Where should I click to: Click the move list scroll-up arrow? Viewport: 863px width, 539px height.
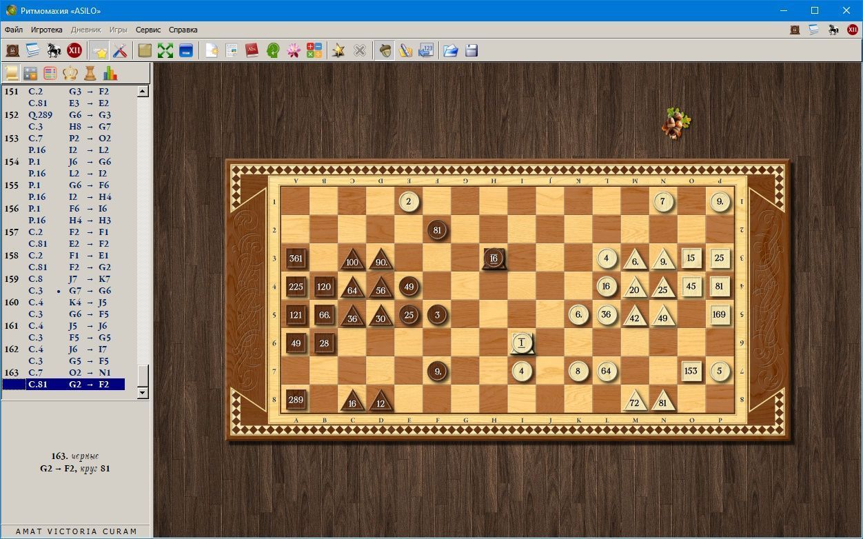(x=143, y=91)
